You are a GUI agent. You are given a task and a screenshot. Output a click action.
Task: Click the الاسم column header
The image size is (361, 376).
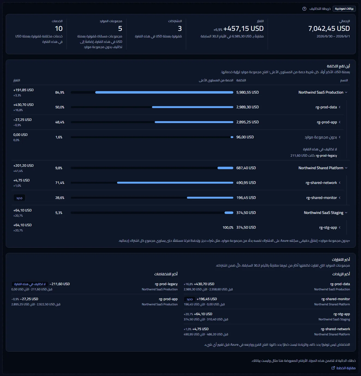pos(344,80)
